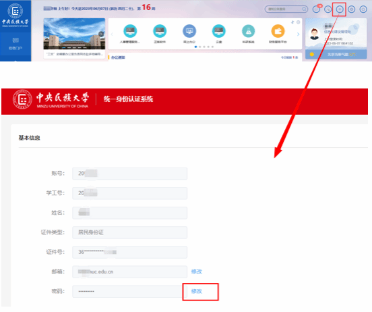Show next apps with right chevron
372x312 pixels.
[x=299, y=34]
